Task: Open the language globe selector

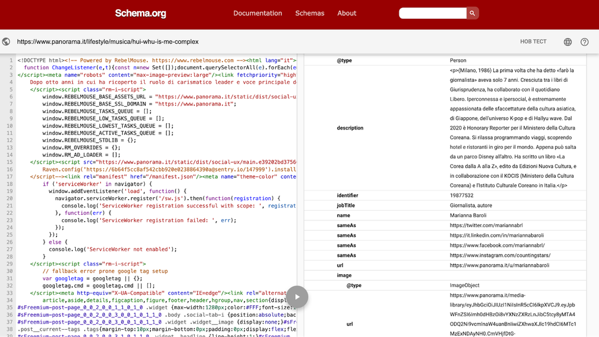Action: point(568,42)
